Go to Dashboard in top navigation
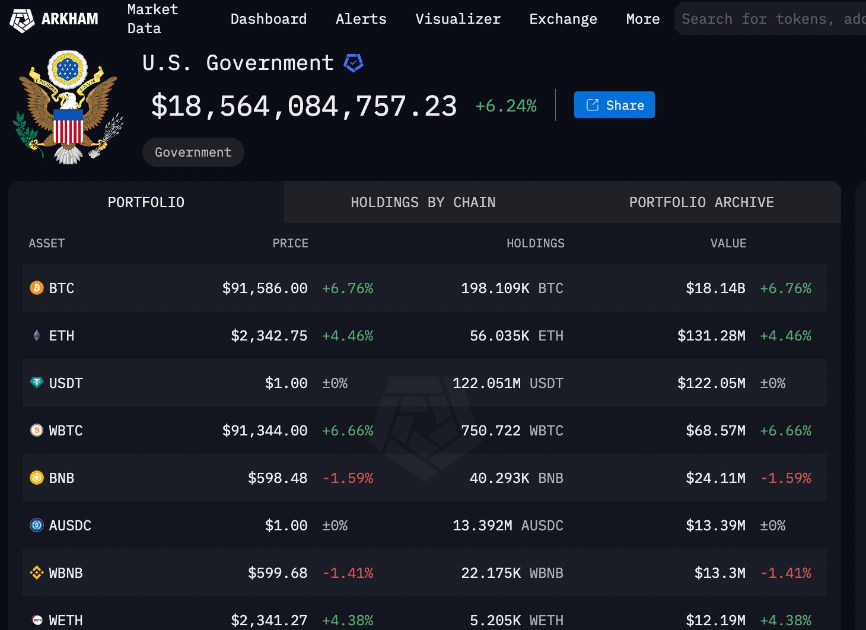The image size is (866, 630). click(x=269, y=19)
